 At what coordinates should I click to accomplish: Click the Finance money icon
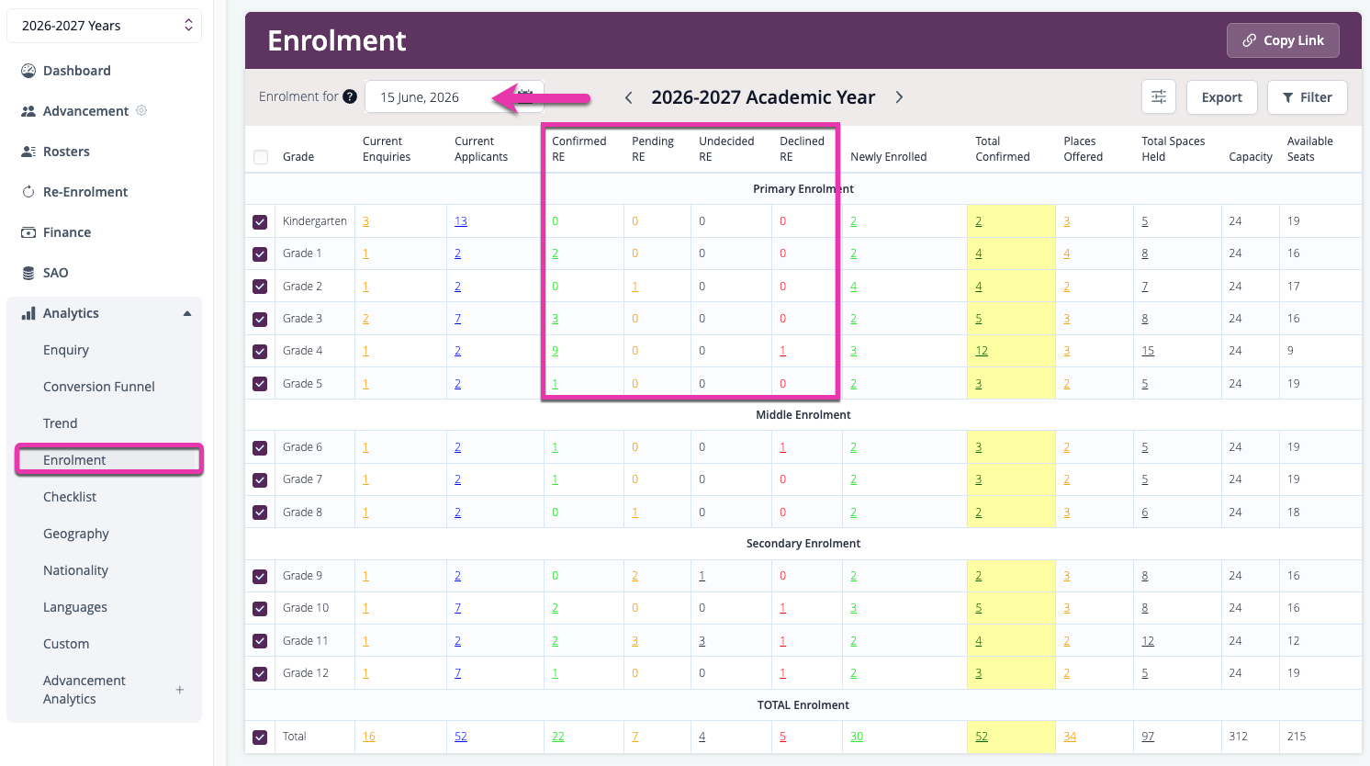pyautogui.click(x=28, y=232)
